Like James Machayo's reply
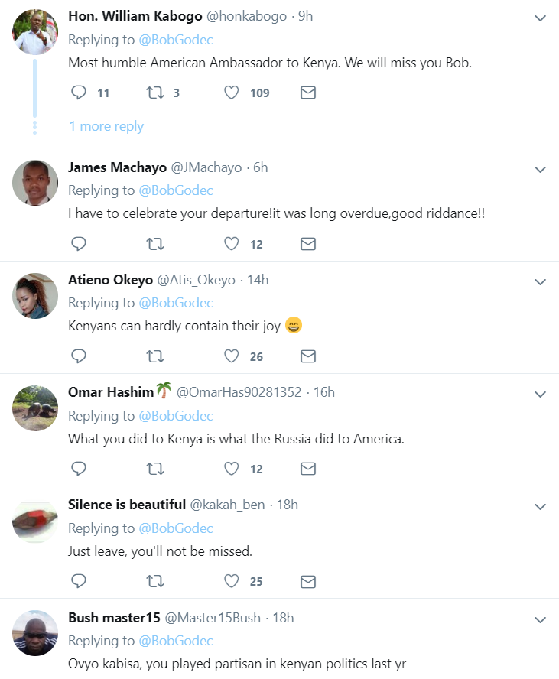 tap(232, 244)
